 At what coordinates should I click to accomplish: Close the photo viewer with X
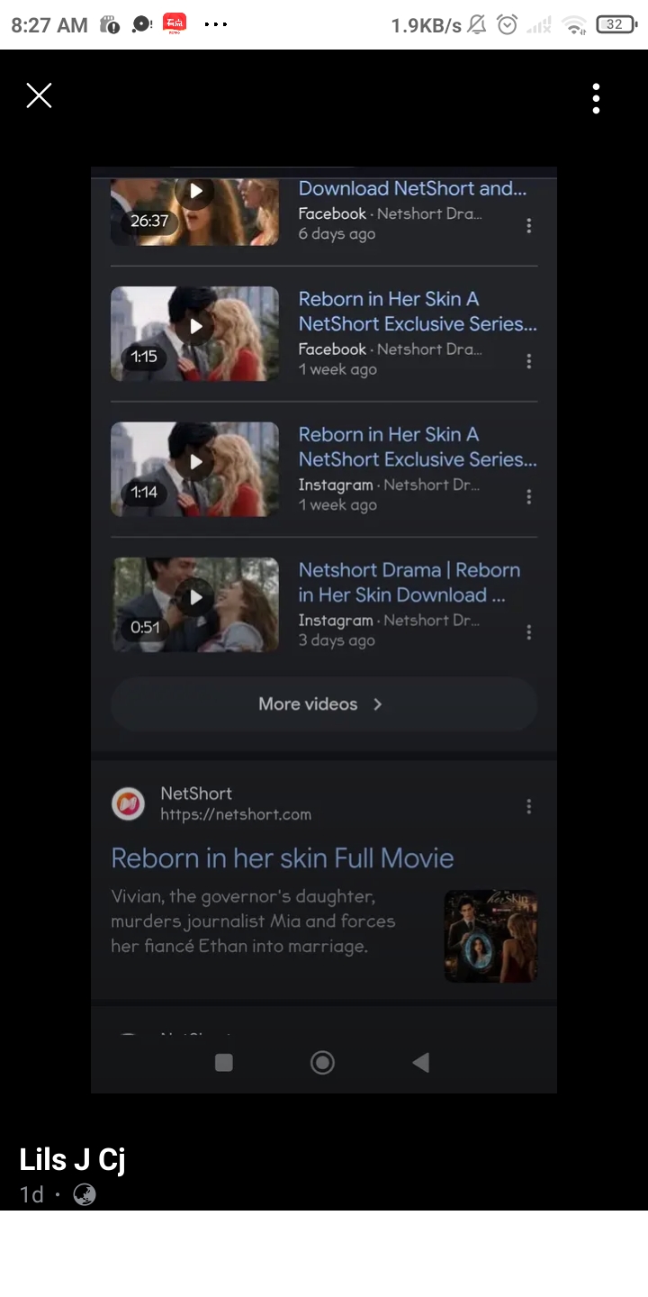[39, 95]
